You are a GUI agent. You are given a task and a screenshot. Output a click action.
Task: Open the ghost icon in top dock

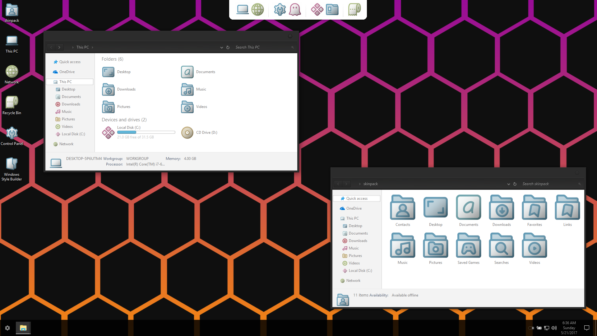(294, 10)
